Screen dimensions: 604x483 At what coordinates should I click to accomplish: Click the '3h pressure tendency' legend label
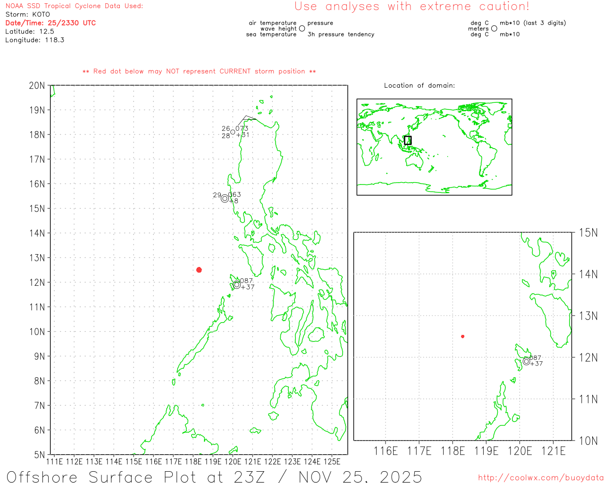tap(341, 34)
